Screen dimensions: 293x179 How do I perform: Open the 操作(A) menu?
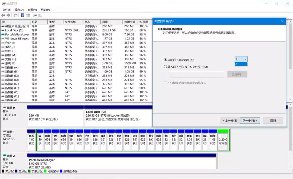20,10
